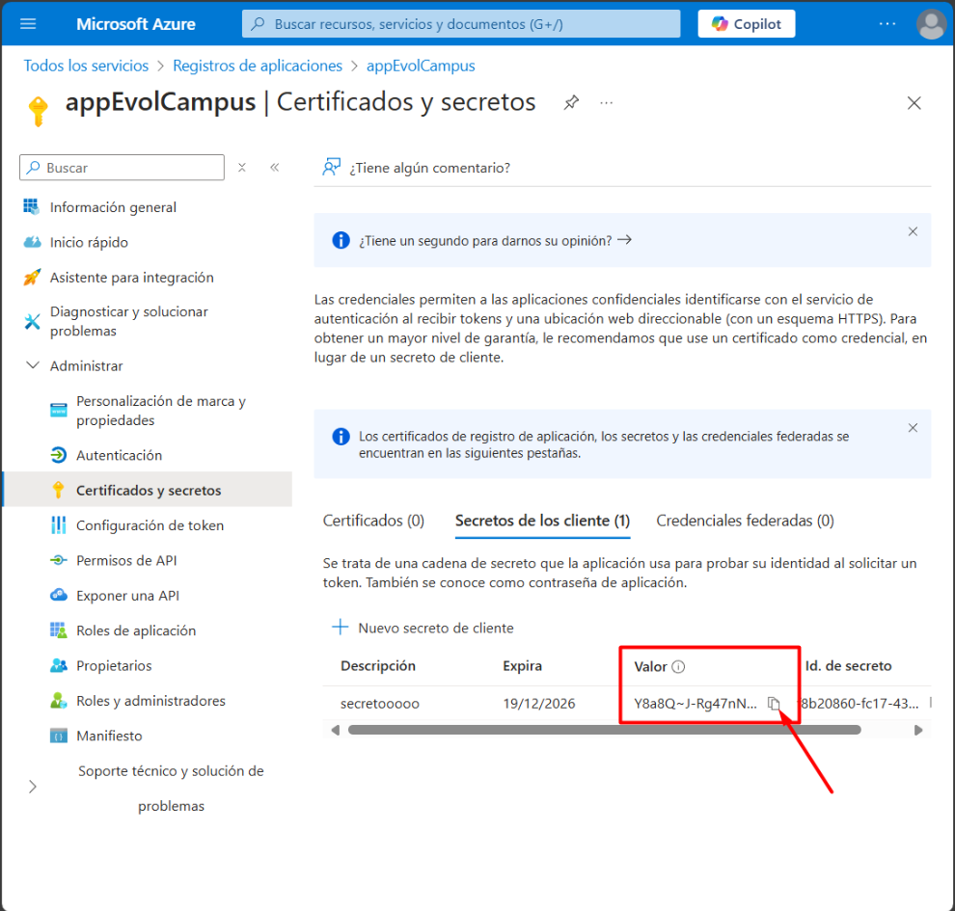The width and height of the screenshot is (955, 911).
Task: Select the secretooooo description cell
Action: pos(379,704)
